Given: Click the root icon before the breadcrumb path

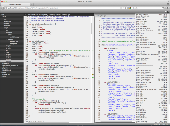Looking at the screenshot, I should tap(25, 15).
